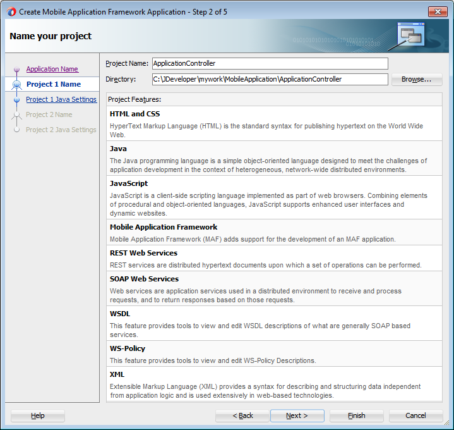454x430 pixels.
Task: Click the Application Name step bullet
Action: click(17, 69)
